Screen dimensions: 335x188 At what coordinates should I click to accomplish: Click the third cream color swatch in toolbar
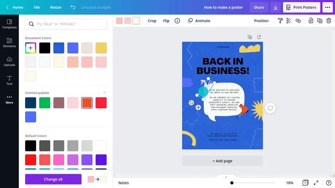[x=136, y=21]
